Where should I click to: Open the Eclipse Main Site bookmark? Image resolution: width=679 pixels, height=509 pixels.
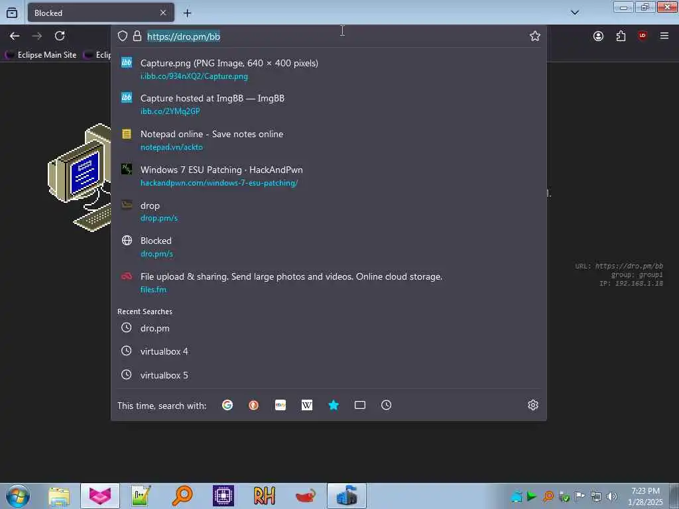[x=40, y=55]
